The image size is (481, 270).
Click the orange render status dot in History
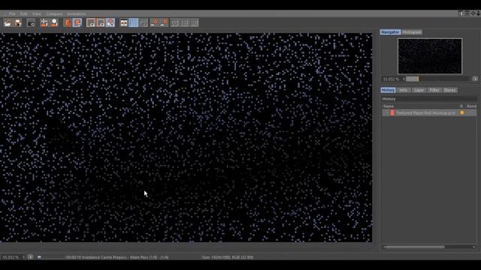pos(462,112)
